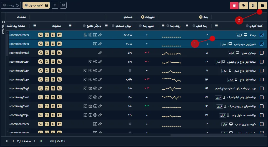Click the help icon beside میزان جستجو header
The height and width of the screenshot is (147, 268).
point(113,26)
